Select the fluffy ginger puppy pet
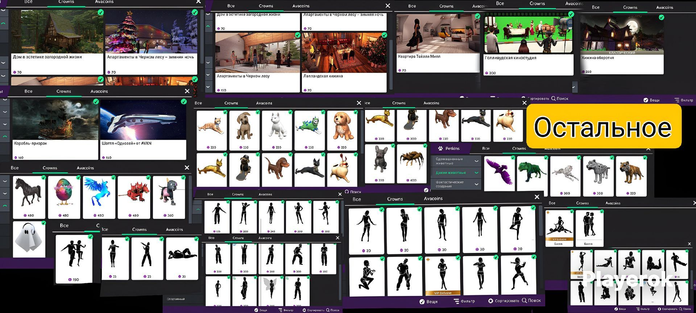Screen dimensions: 696x313 [x=342, y=130]
